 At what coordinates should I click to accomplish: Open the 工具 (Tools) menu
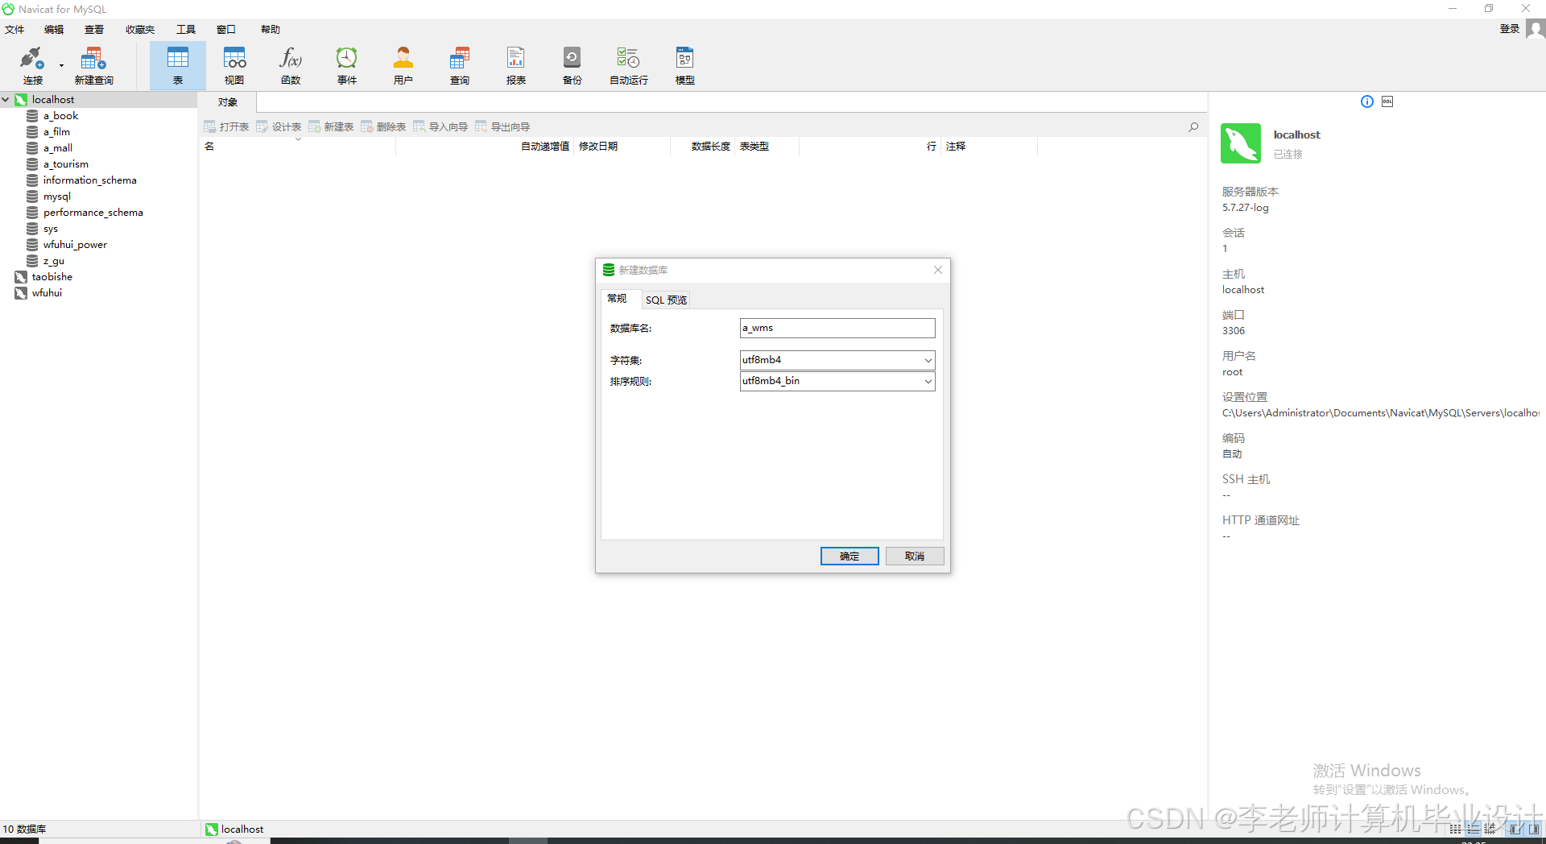(185, 29)
